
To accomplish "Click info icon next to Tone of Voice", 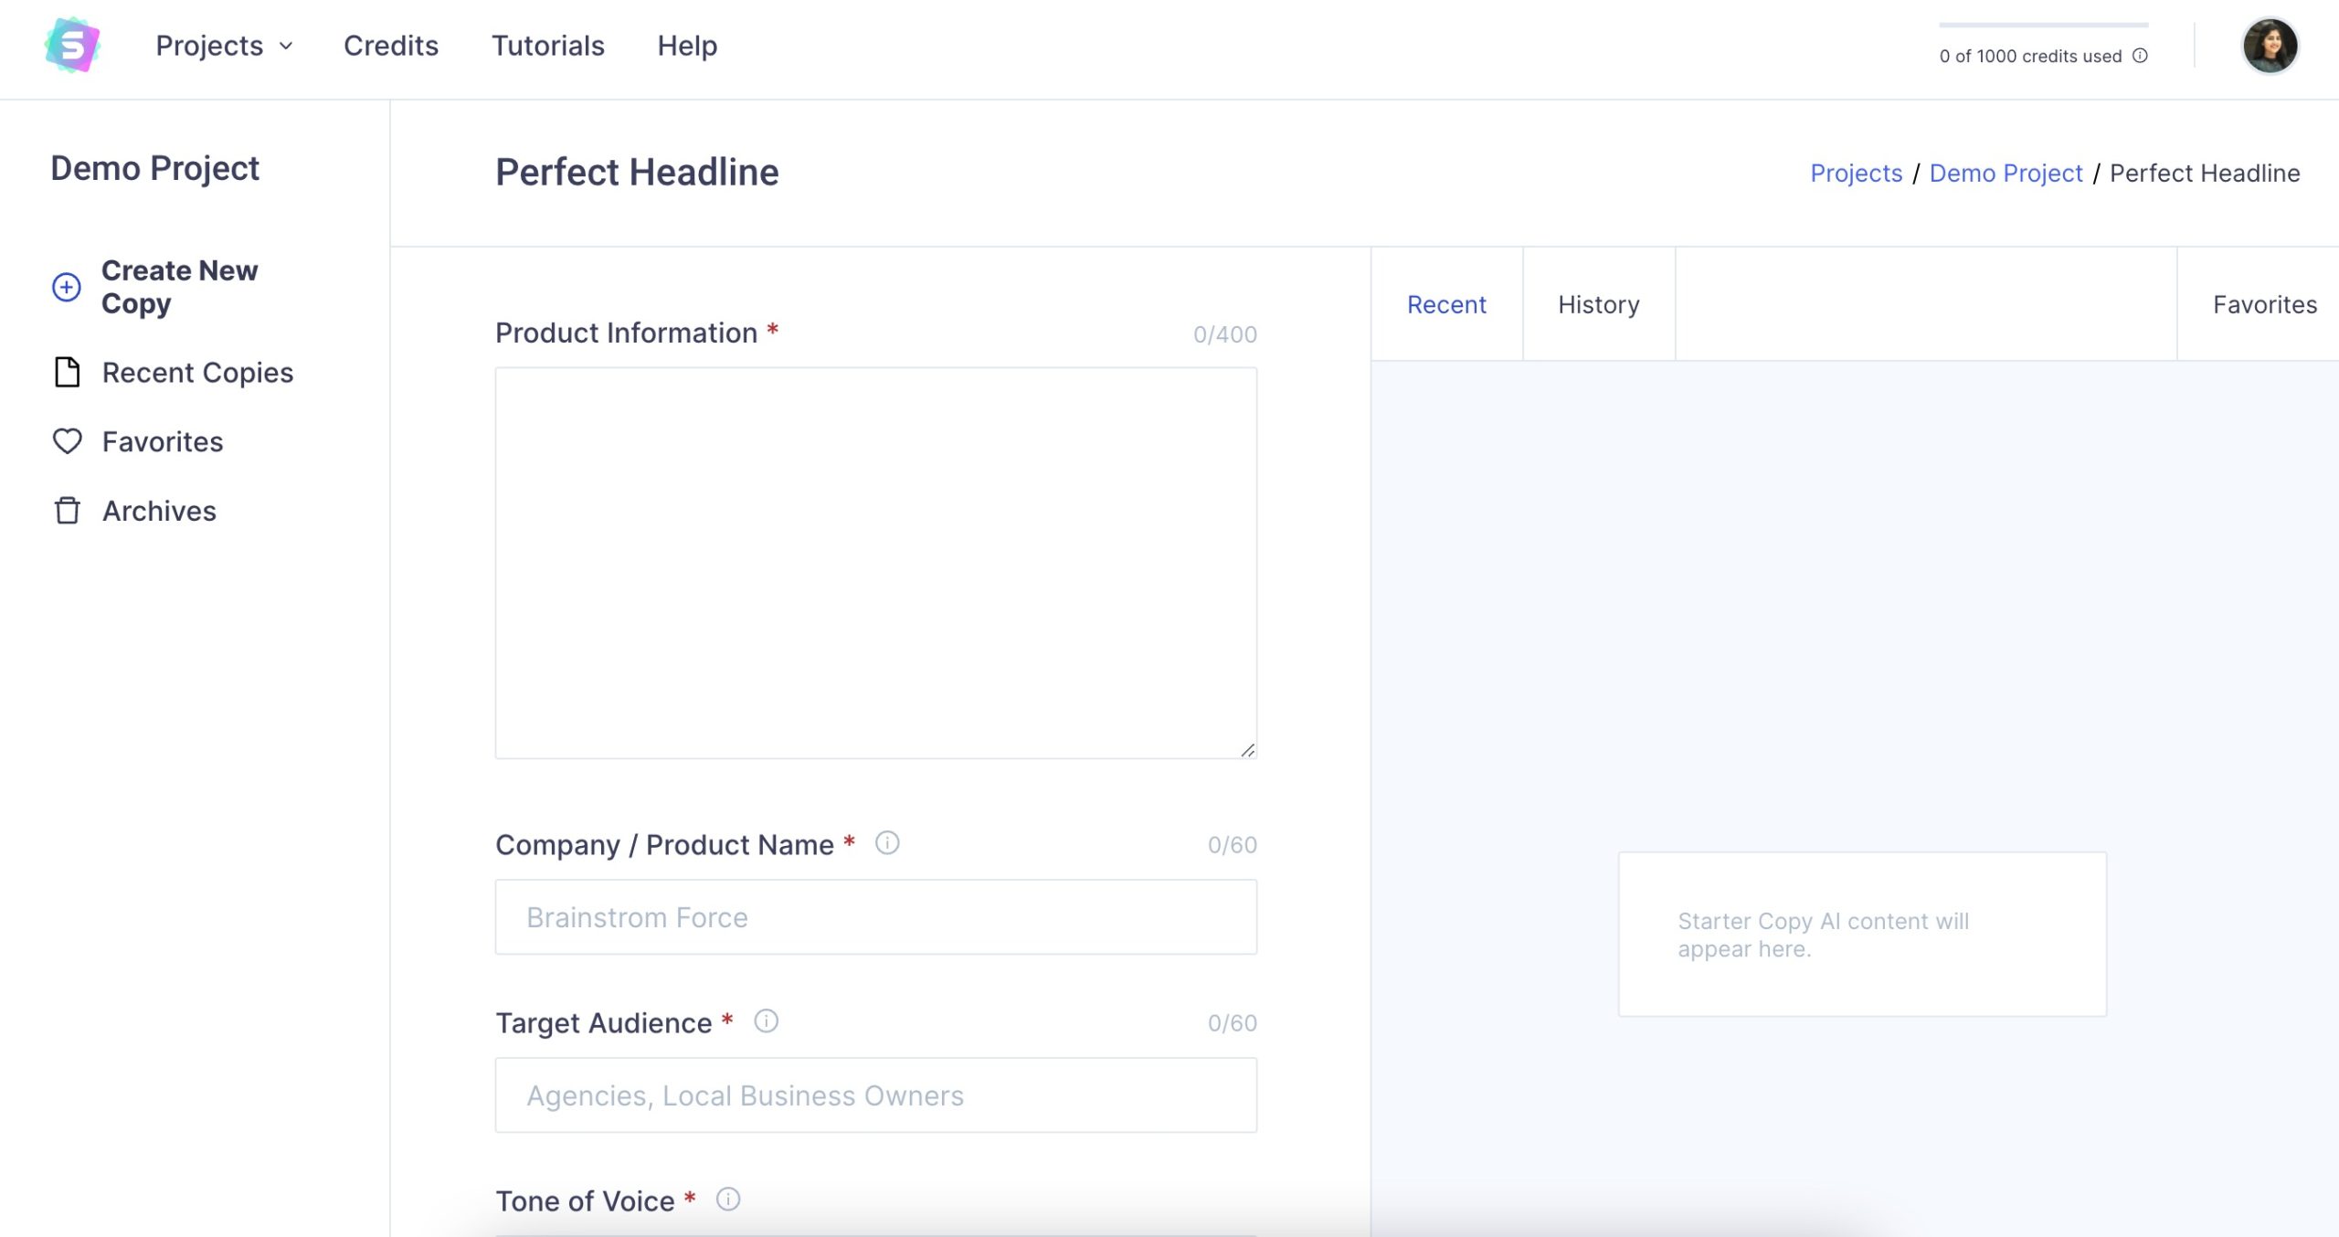I will click(x=727, y=1199).
